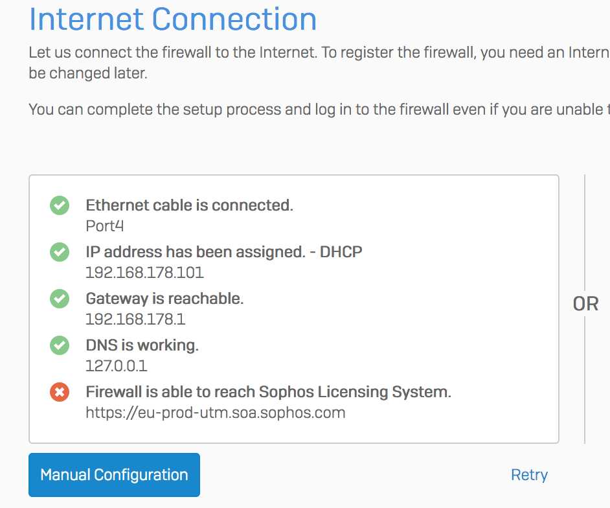This screenshot has width=610, height=508.
Task: Click 'Gateway is reachable' status text
Action: (x=164, y=299)
